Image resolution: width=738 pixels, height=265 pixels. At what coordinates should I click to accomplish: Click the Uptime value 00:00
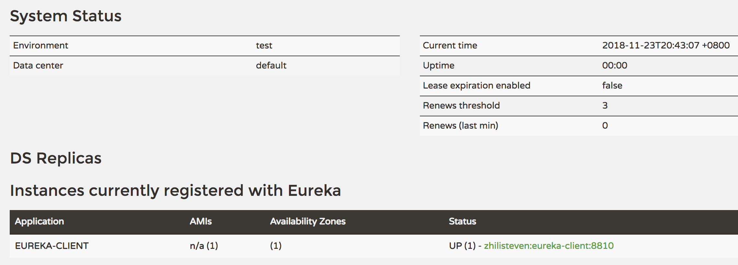615,66
